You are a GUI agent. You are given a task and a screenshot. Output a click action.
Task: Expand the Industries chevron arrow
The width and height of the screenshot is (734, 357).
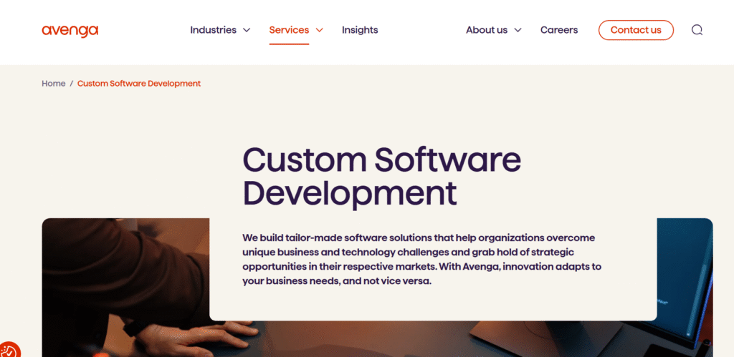[x=247, y=30]
